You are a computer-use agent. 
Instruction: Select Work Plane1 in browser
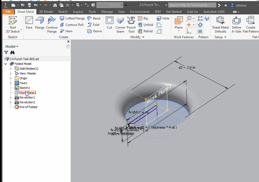[25, 93]
